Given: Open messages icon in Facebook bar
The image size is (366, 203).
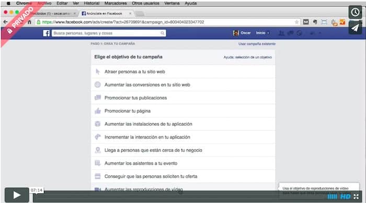Looking at the screenshot, I should (290, 33).
